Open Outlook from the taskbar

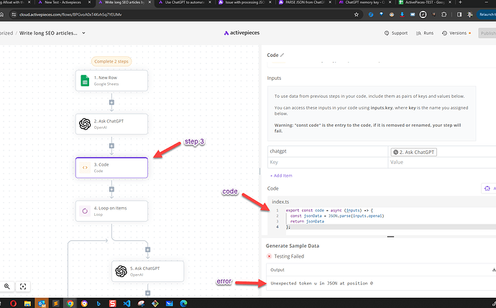(42, 304)
